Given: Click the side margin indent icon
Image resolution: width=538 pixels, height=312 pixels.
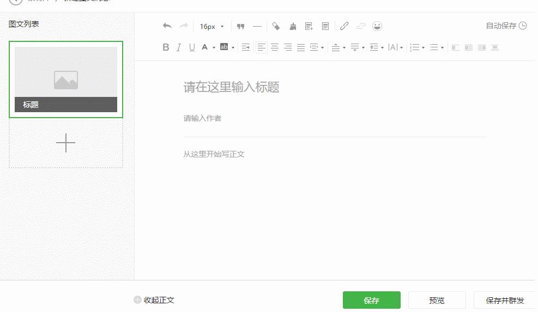Looking at the screenshot, I should point(313,47).
